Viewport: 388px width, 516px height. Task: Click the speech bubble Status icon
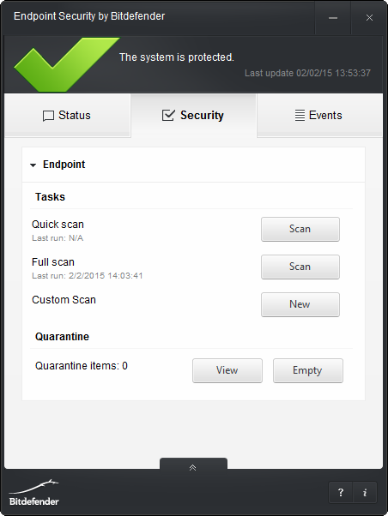pyautogui.click(x=48, y=116)
